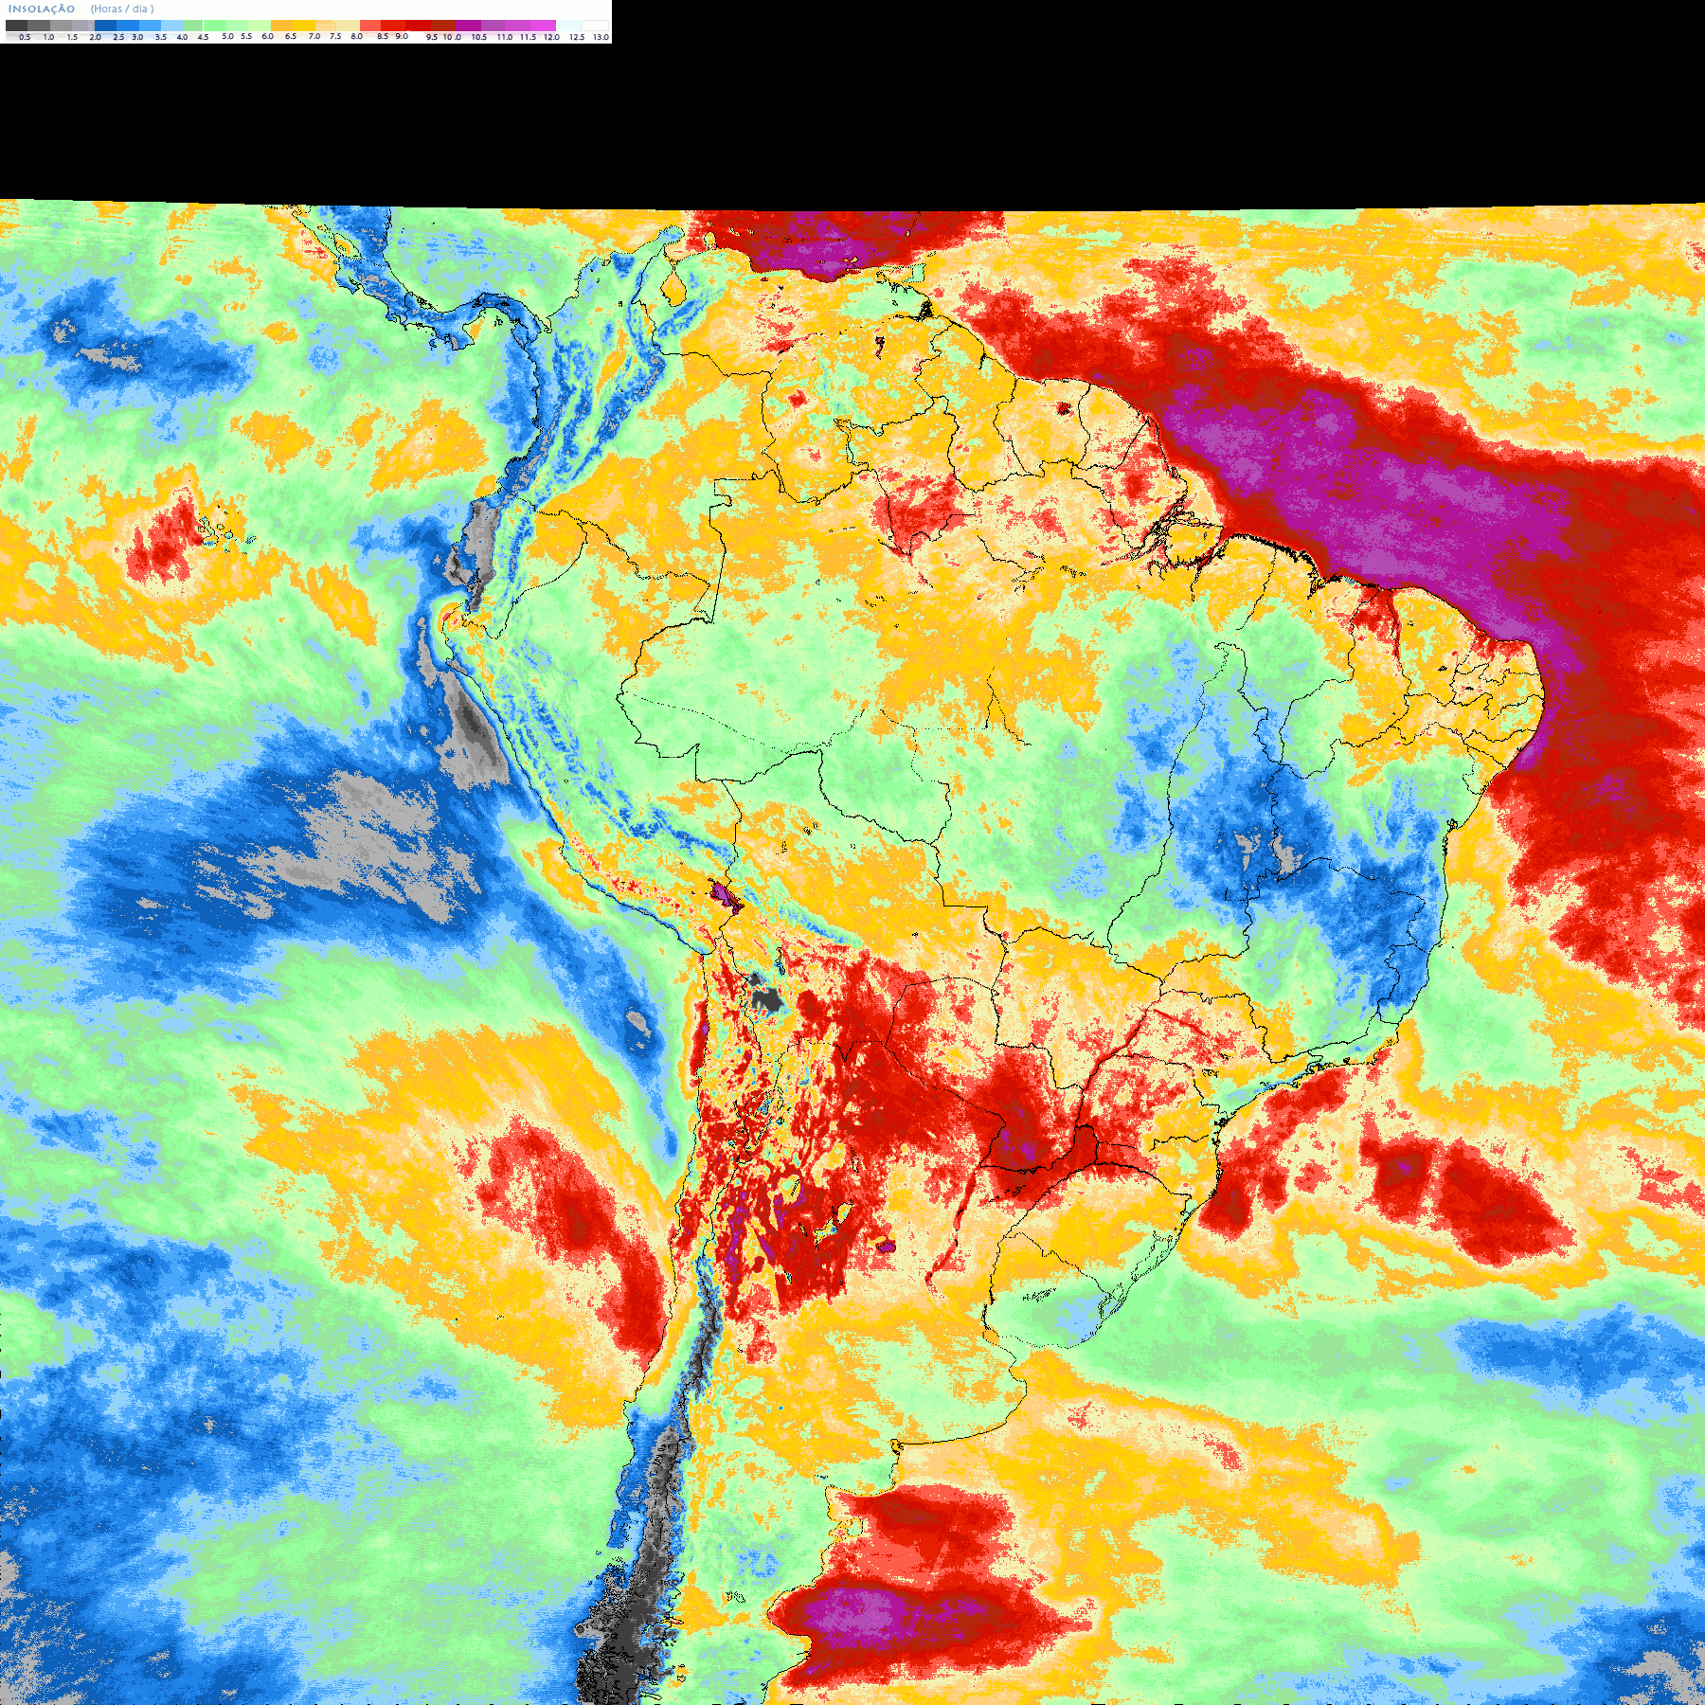Image resolution: width=1705 pixels, height=1705 pixels.
Task: Select the 6.0 legend value
Action: click(x=267, y=36)
